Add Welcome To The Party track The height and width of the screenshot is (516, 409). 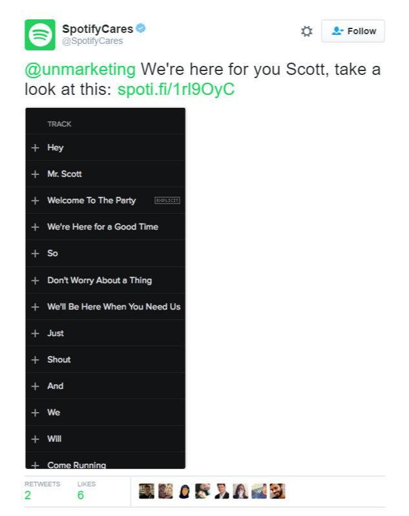click(x=36, y=201)
